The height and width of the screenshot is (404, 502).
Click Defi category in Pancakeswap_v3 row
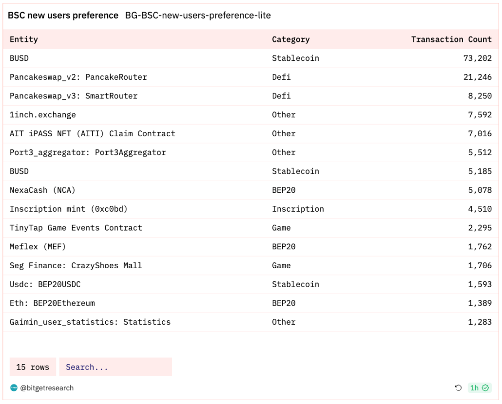click(281, 96)
